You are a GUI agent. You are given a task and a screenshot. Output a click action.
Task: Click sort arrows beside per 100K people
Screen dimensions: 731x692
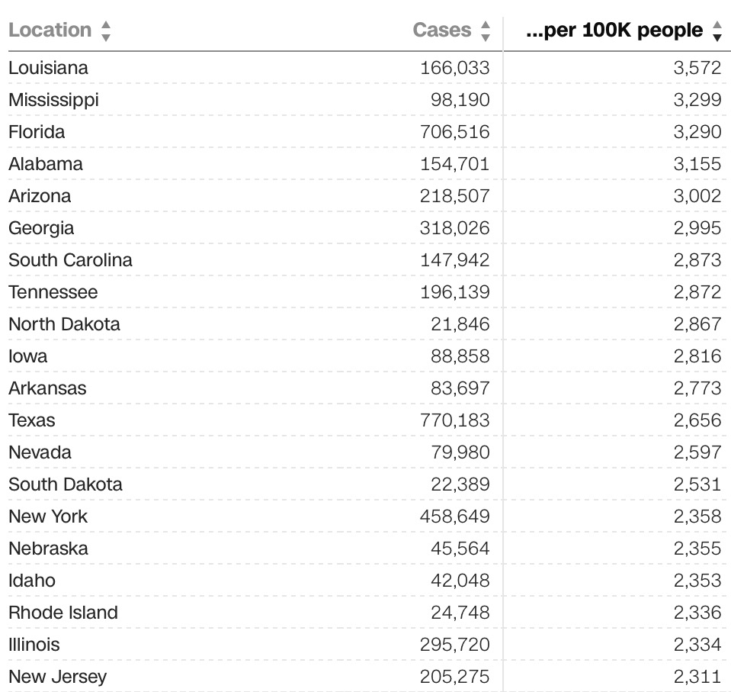[717, 31]
